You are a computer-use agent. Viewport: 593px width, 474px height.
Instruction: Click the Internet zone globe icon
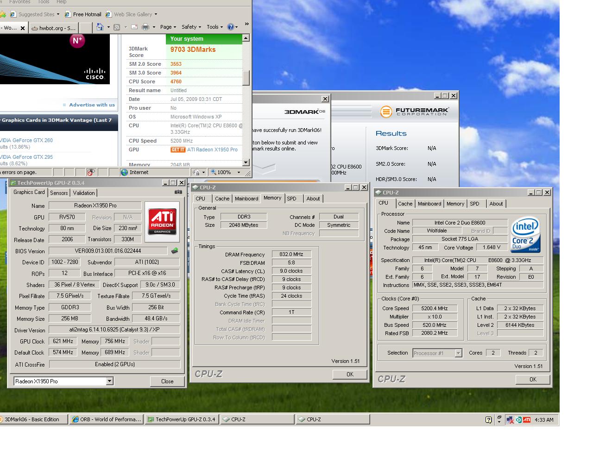tap(124, 172)
